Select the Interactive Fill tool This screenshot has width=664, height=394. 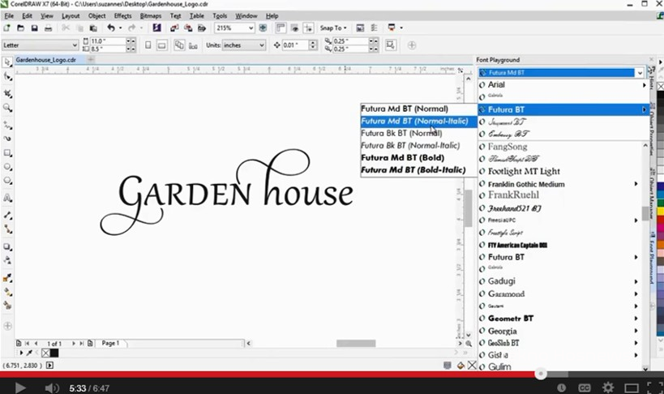(x=7, y=292)
